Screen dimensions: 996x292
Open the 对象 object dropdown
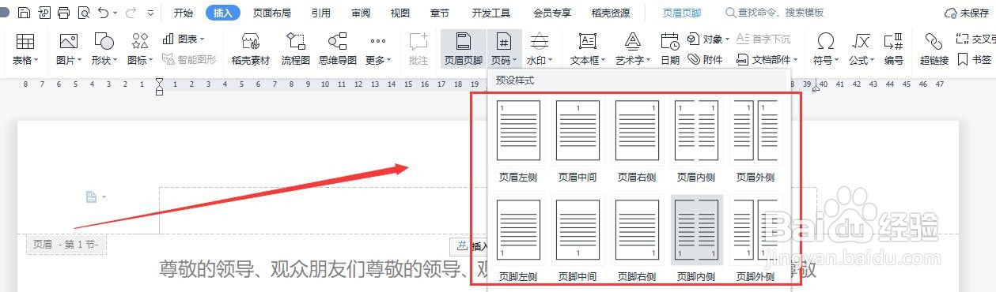tap(708, 39)
